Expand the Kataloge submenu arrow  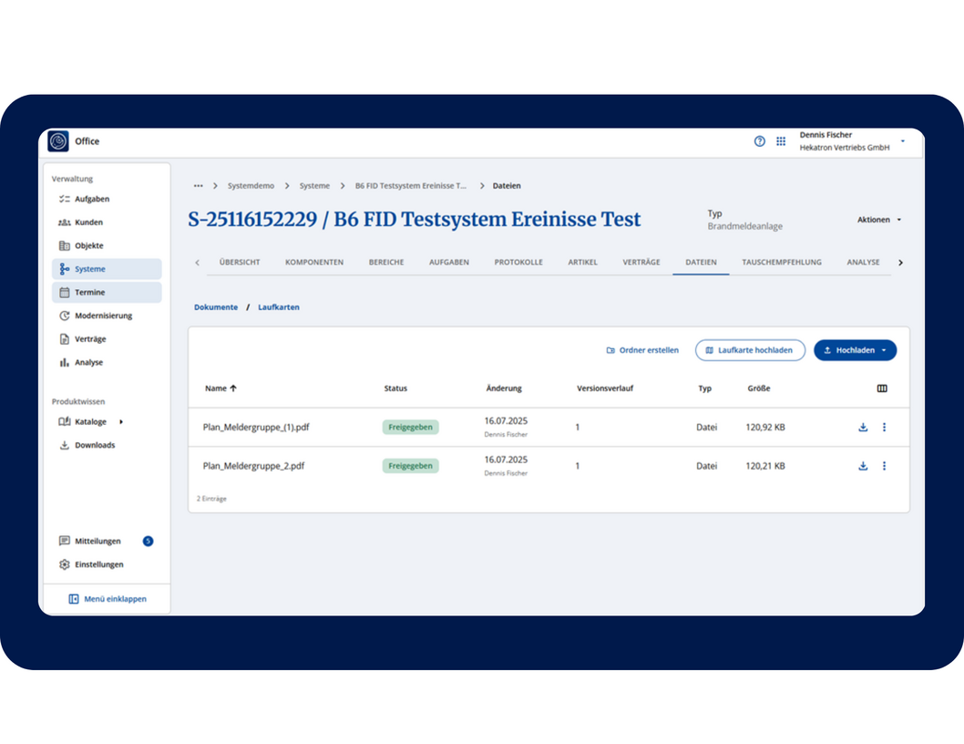[x=121, y=422]
